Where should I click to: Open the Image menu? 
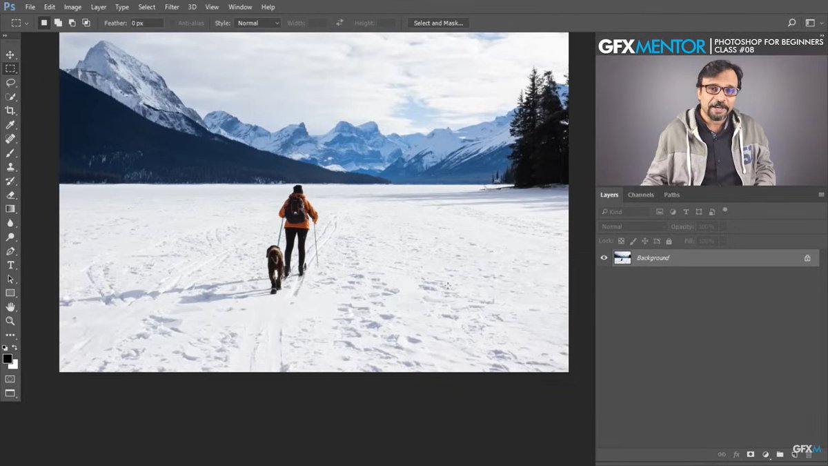point(72,7)
